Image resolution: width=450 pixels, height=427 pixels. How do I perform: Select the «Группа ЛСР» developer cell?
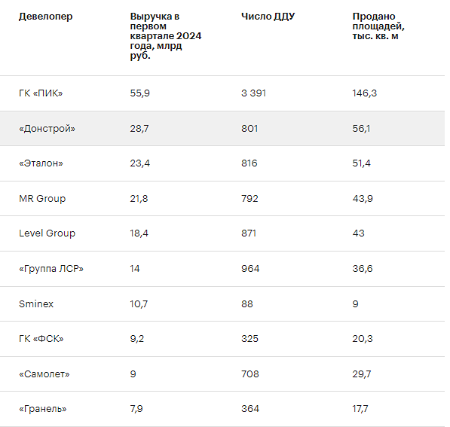(51, 269)
